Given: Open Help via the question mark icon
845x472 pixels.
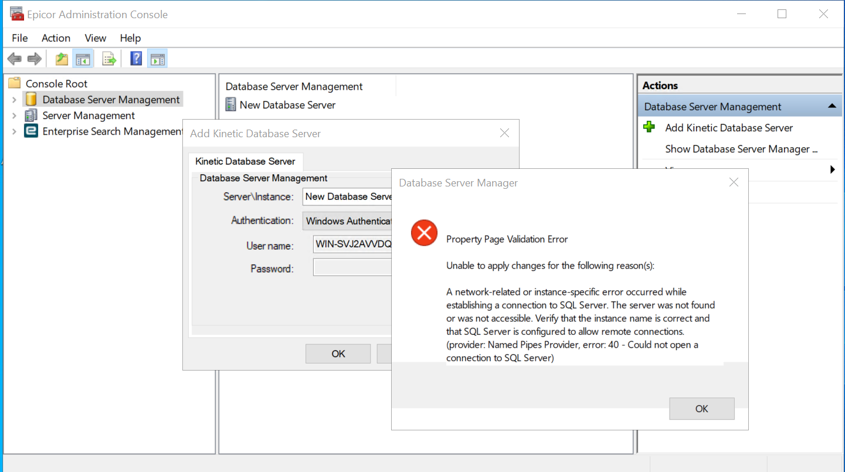Looking at the screenshot, I should (x=136, y=59).
